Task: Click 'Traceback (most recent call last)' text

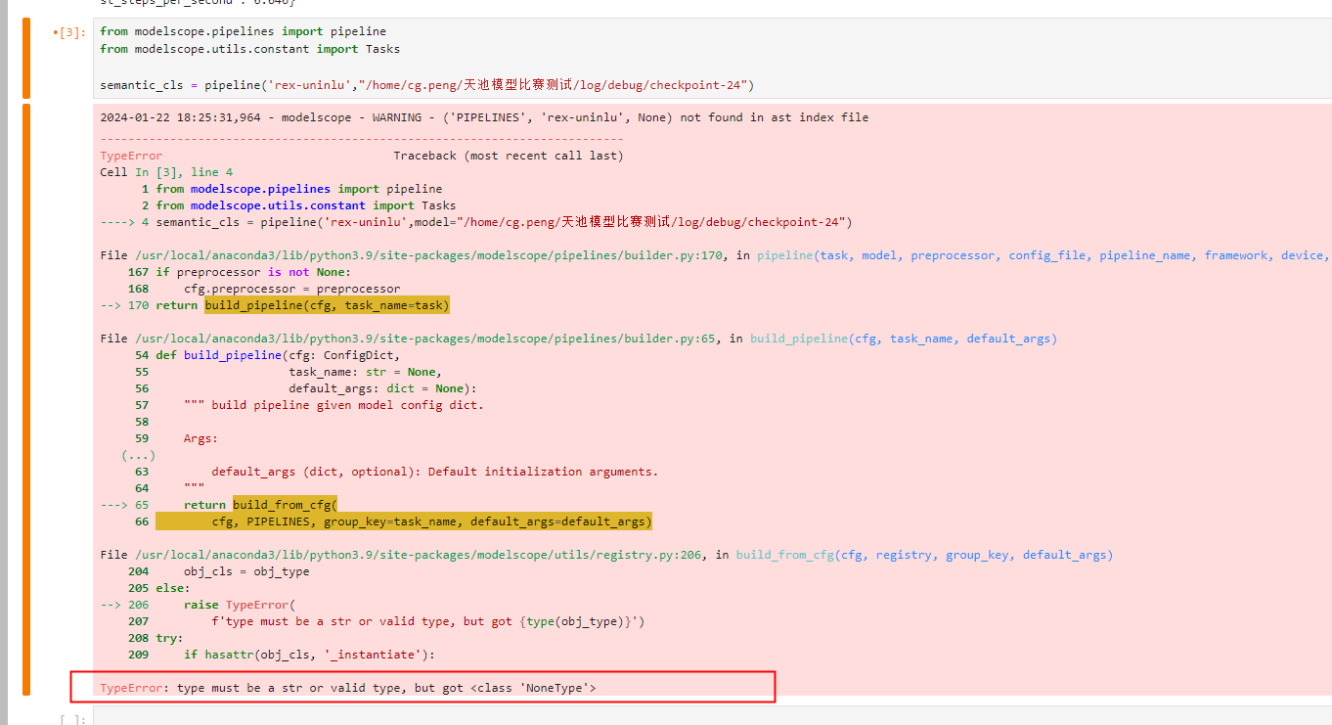Action: 508,156
